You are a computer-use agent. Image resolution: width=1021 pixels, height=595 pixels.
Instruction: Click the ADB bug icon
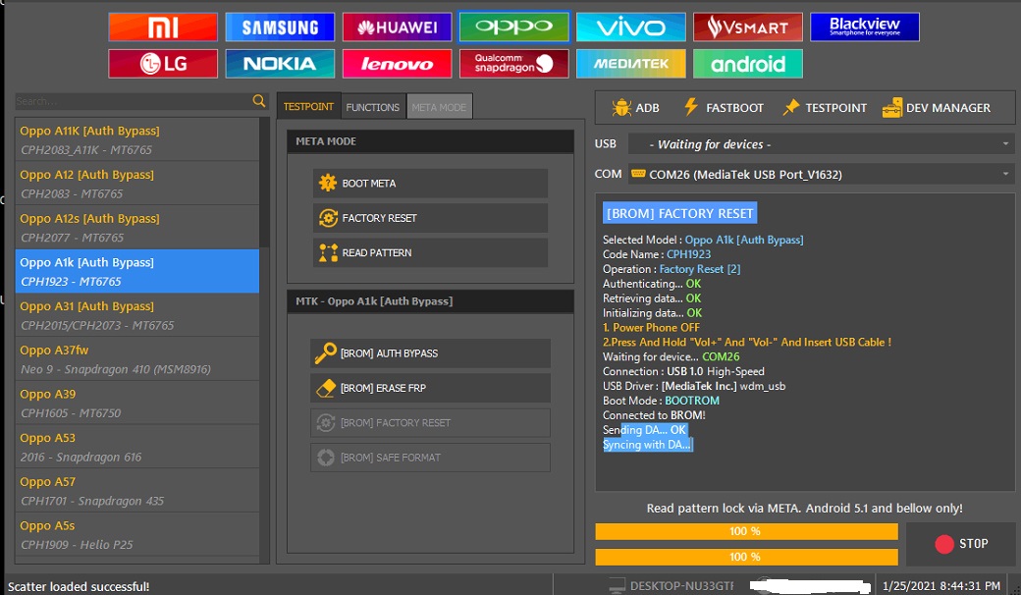[621, 107]
